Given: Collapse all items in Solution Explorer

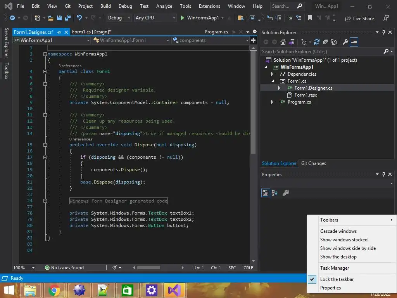Looking at the screenshot, I should coord(325,42).
